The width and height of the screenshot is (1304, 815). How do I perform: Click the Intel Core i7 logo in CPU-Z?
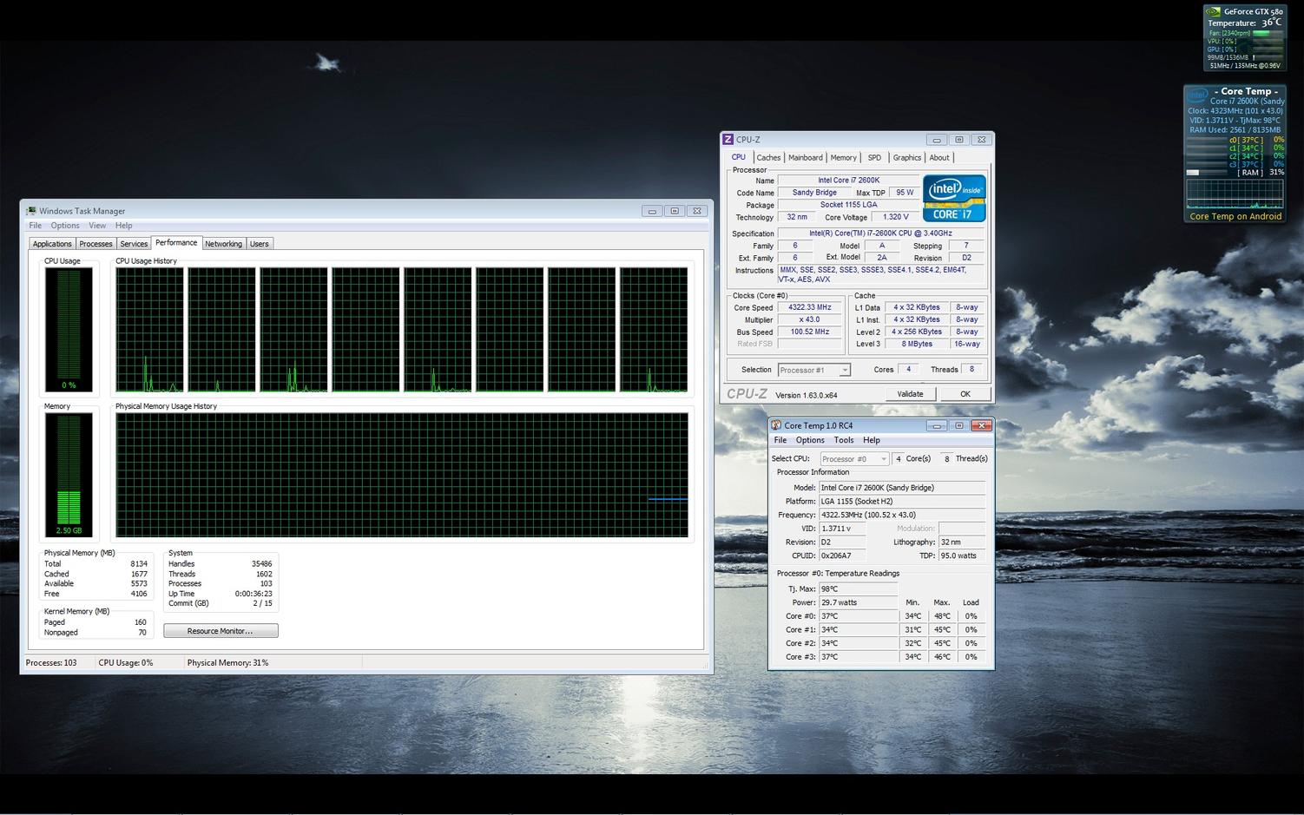click(x=954, y=199)
